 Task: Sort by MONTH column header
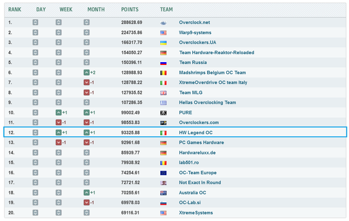[96, 10]
